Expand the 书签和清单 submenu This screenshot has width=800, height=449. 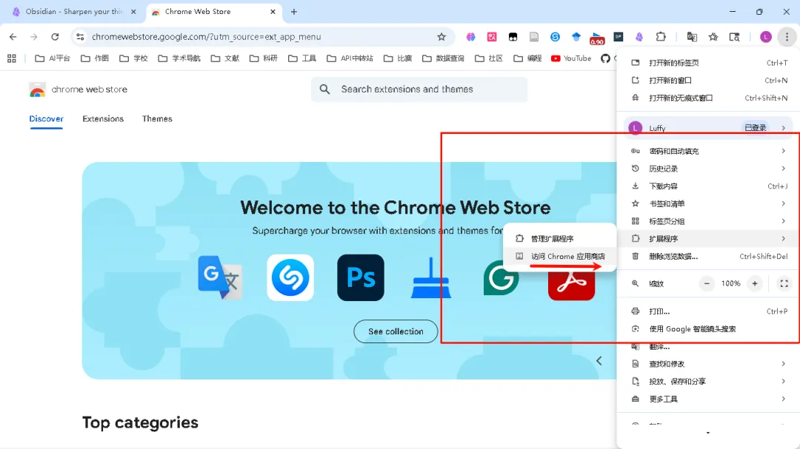(708, 204)
